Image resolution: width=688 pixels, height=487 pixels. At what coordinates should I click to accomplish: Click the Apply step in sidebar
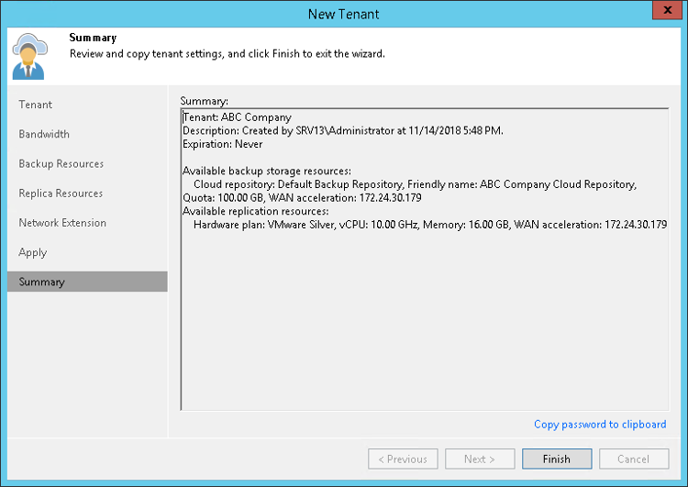(x=32, y=251)
